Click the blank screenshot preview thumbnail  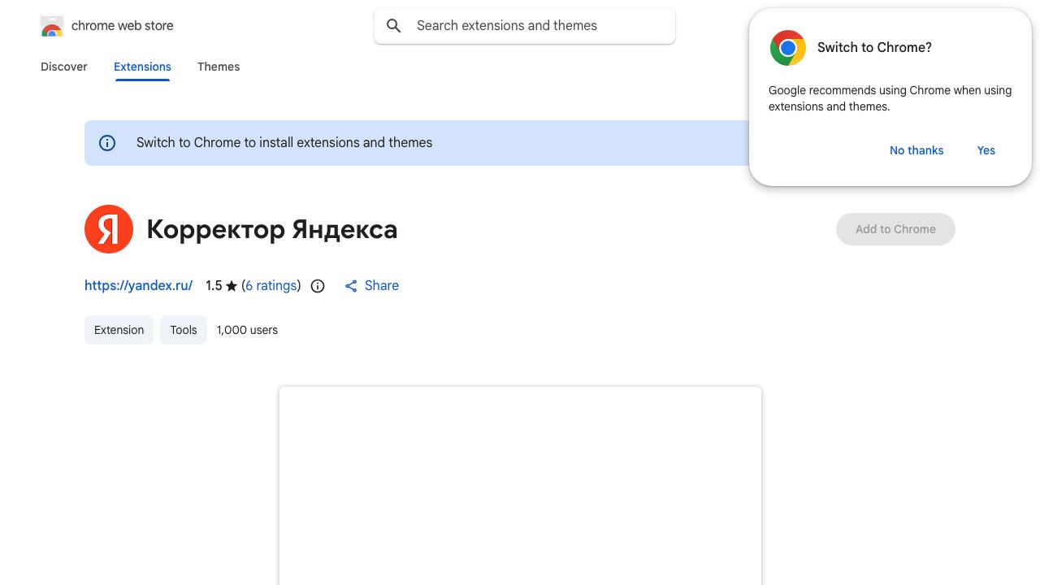point(520,486)
